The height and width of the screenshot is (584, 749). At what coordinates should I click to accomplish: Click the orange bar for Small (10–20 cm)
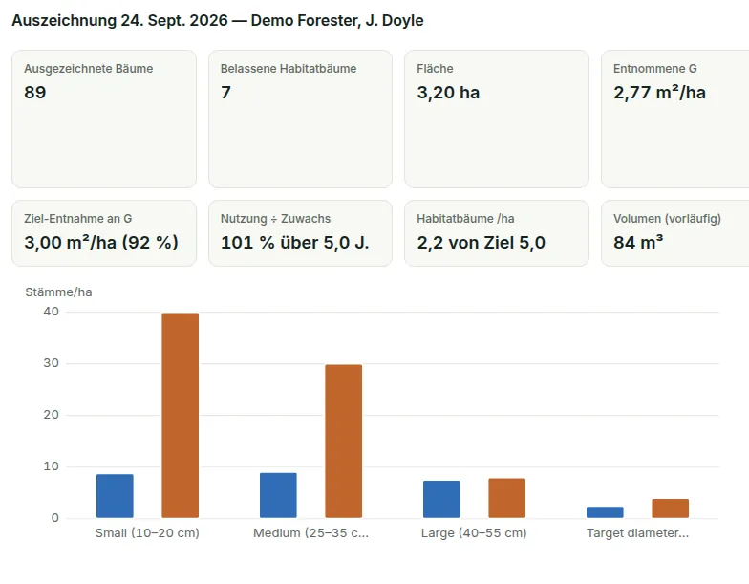(180, 415)
